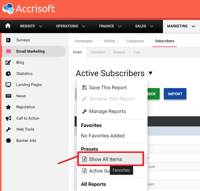Select the Blog sidebar icon

coord(8,62)
